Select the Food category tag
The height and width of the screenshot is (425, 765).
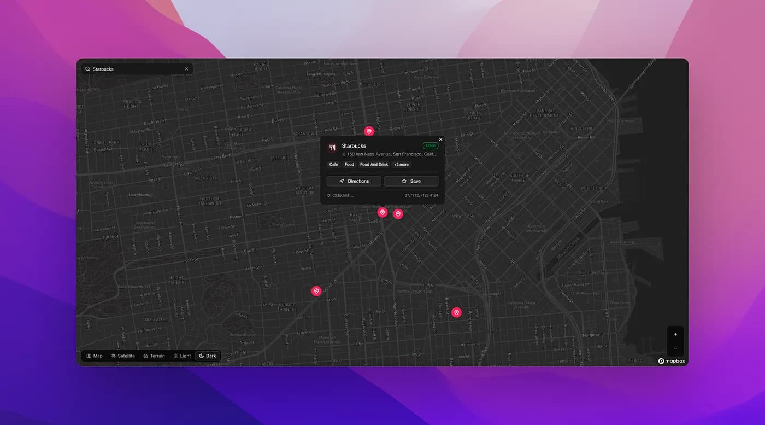pos(350,164)
